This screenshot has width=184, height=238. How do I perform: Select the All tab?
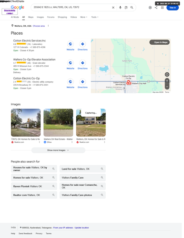click(23, 17)
